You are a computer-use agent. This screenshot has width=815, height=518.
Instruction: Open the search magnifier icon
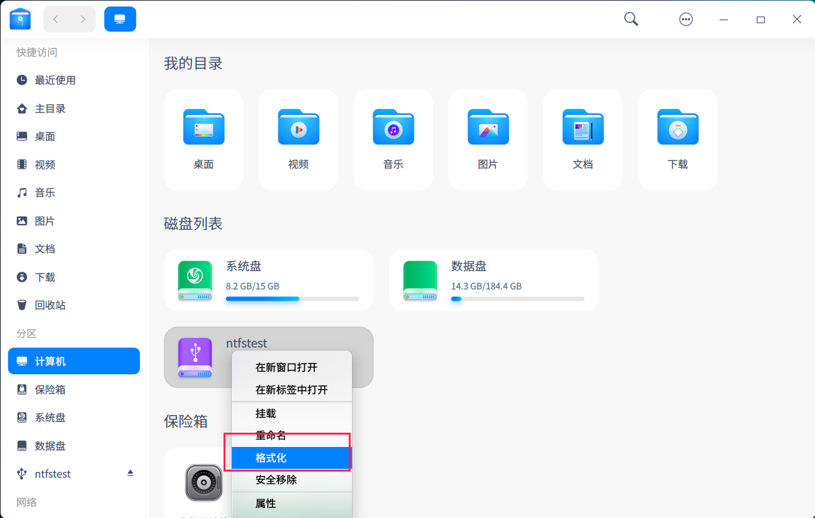click(631, 20)
